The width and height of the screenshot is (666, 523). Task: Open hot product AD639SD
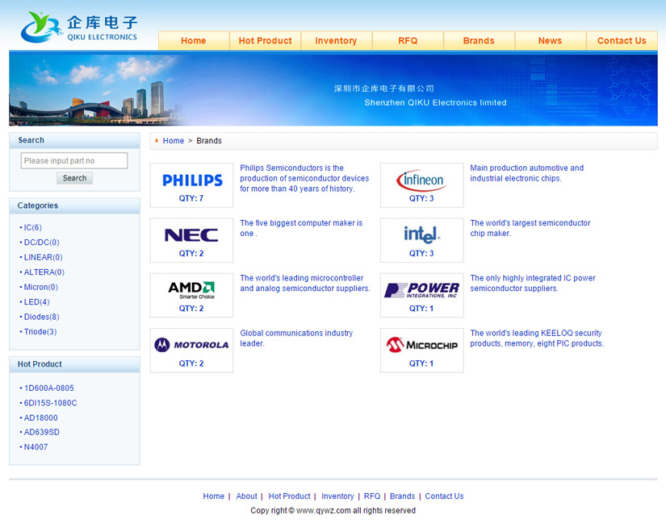41,432
